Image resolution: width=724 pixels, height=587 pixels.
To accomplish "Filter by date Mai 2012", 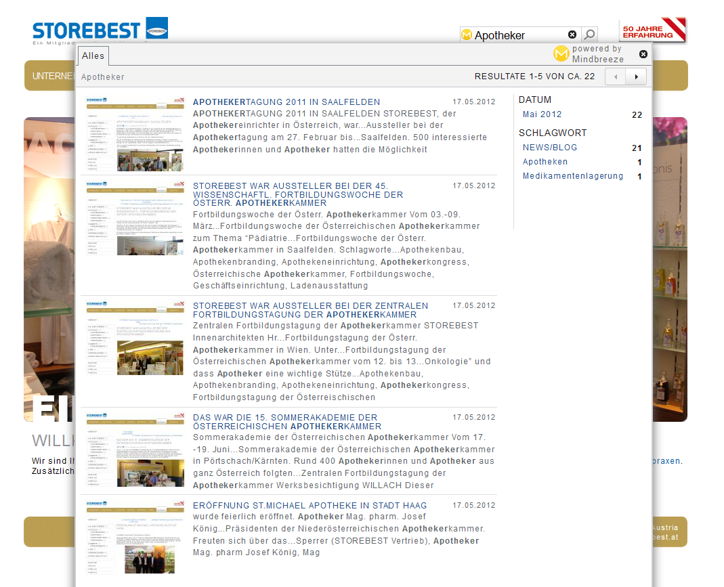I will tap(542, 114).
